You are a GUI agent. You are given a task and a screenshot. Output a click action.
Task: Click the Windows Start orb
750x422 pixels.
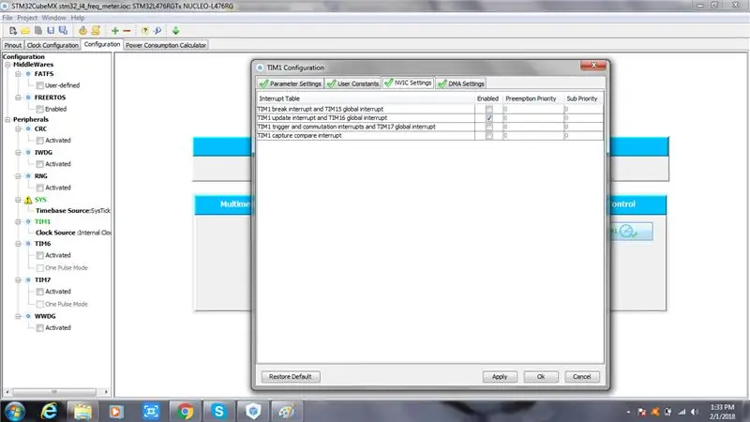(x=15, y=411)
